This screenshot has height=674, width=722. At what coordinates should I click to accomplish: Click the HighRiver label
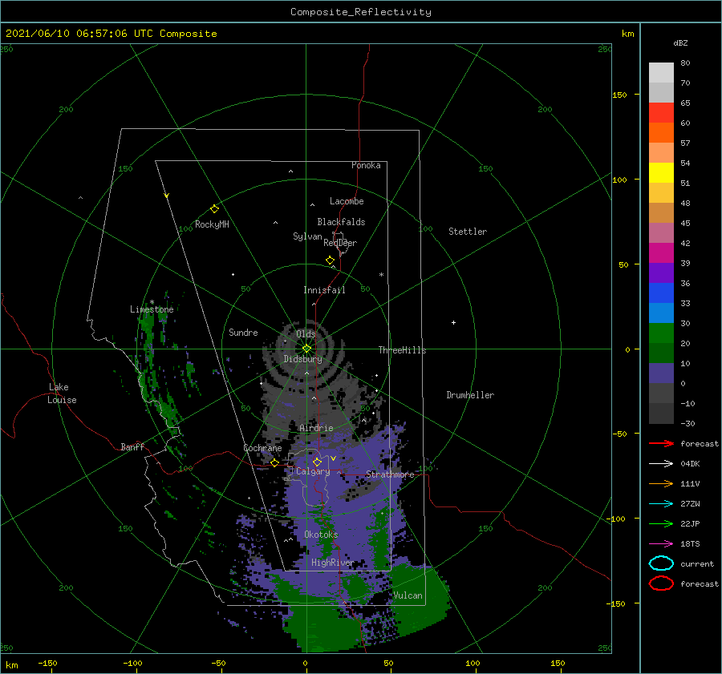[332, 563]
